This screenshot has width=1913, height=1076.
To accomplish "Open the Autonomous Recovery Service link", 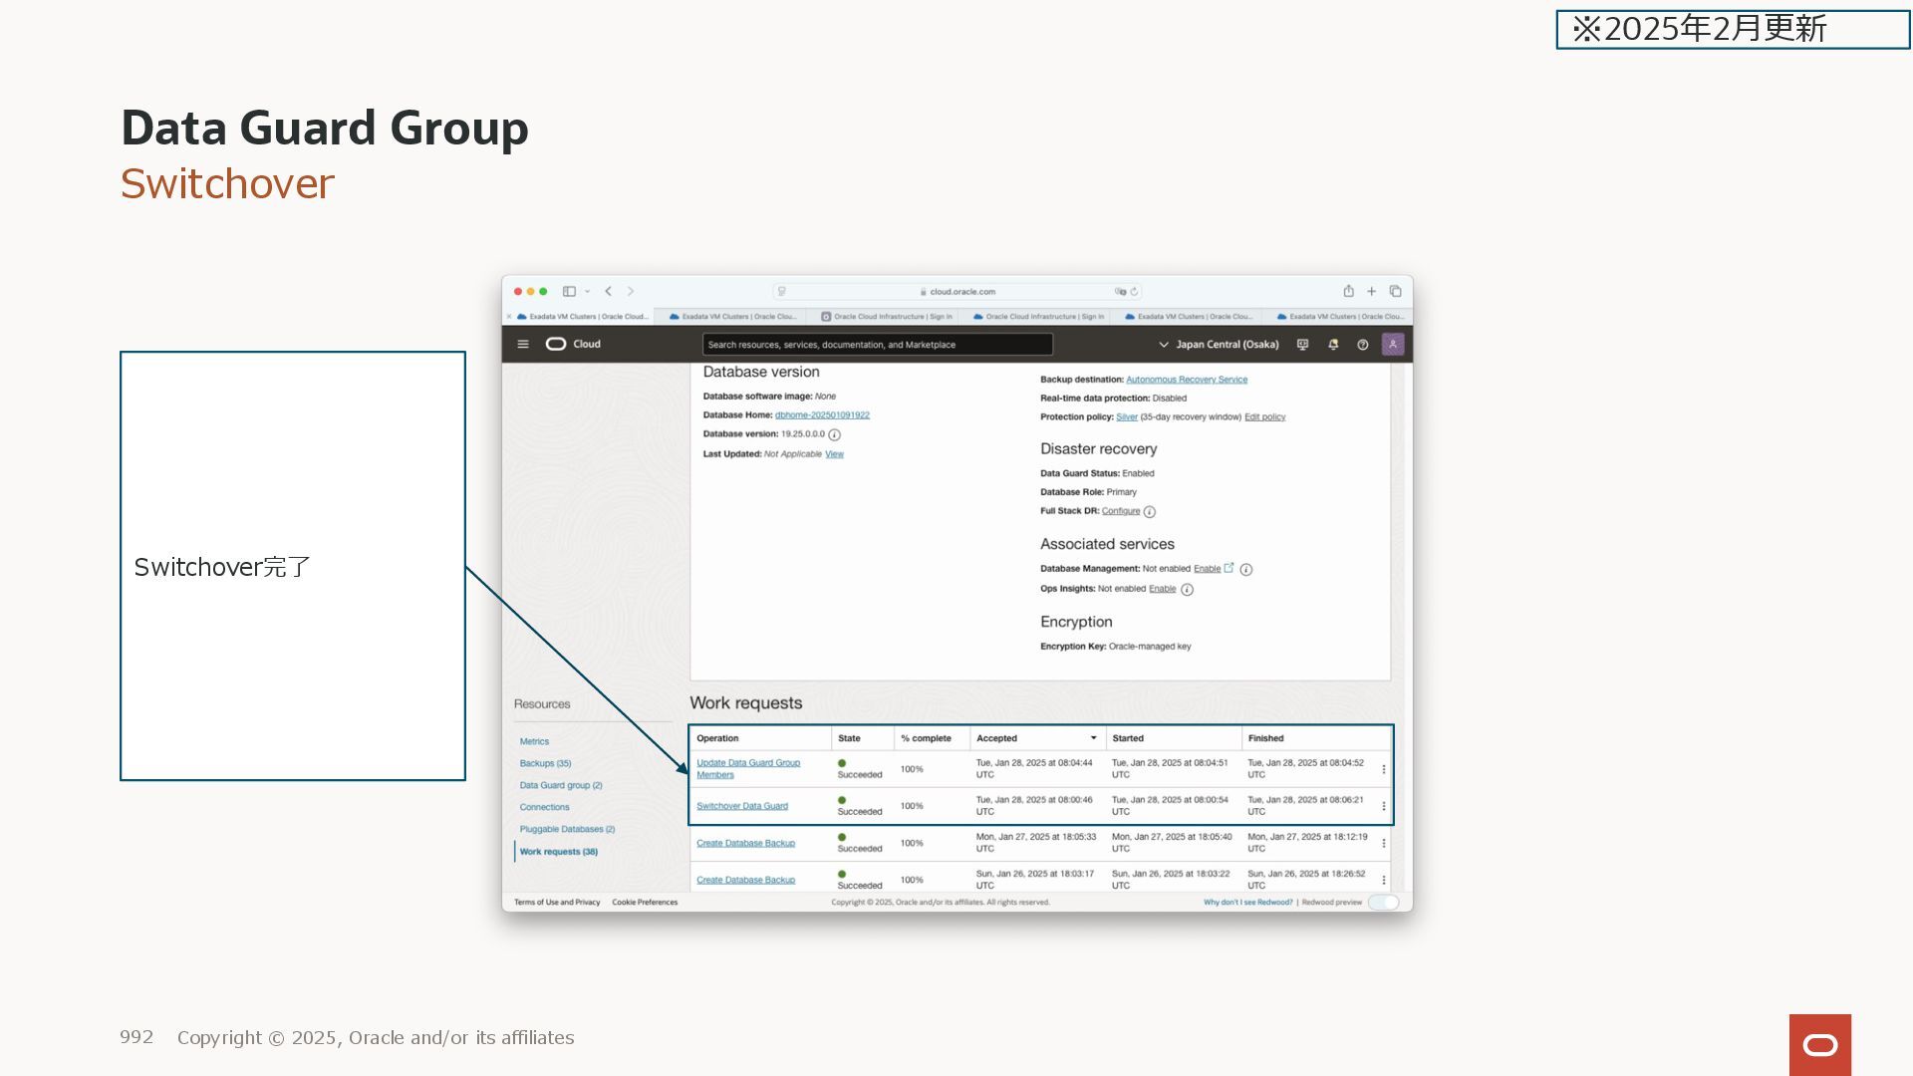I will pyautogui.click(x=1186, y=380).
